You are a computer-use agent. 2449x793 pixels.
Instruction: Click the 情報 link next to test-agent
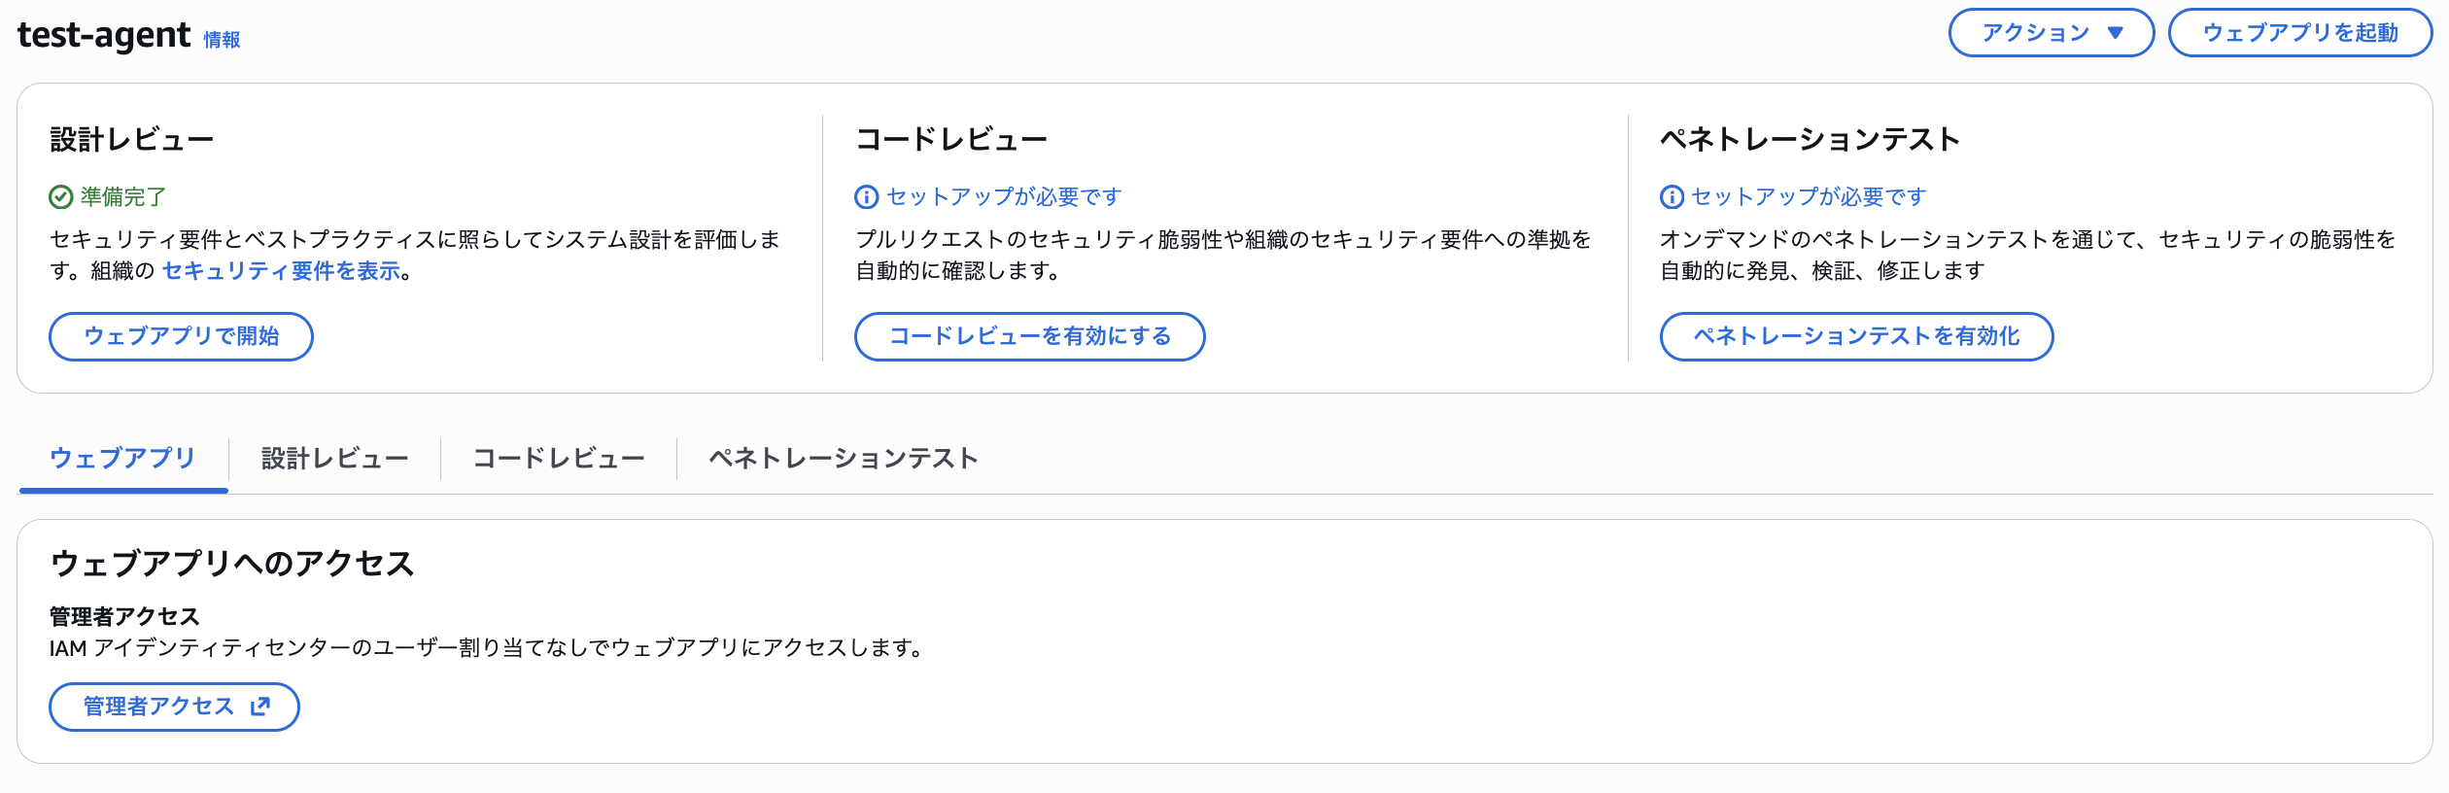[x=222, y=40]
